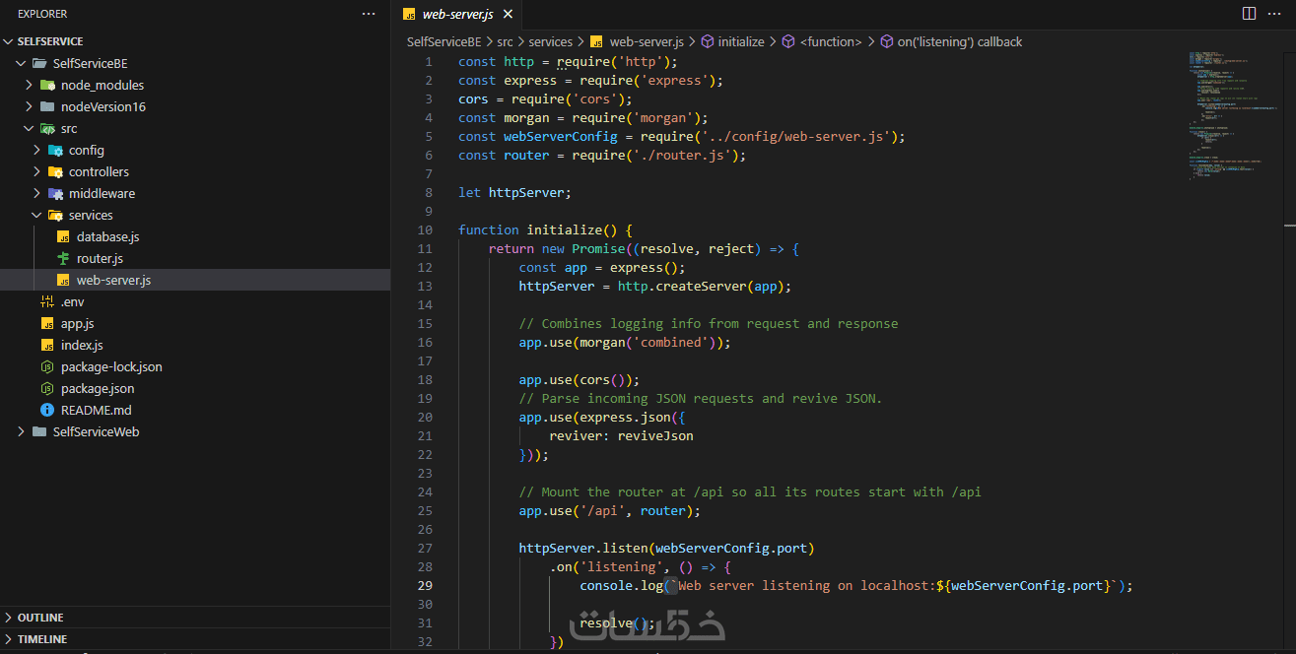Open index.js in the explorer
The width and height of the screenshot is (1296, 654).
82,345
